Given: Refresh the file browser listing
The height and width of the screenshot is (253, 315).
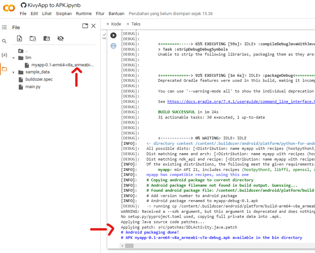Looking at the screenshot, I should pos(33,38).
